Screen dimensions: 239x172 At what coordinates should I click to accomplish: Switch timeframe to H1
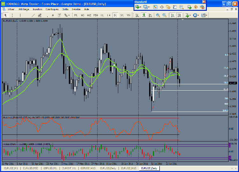102,15
